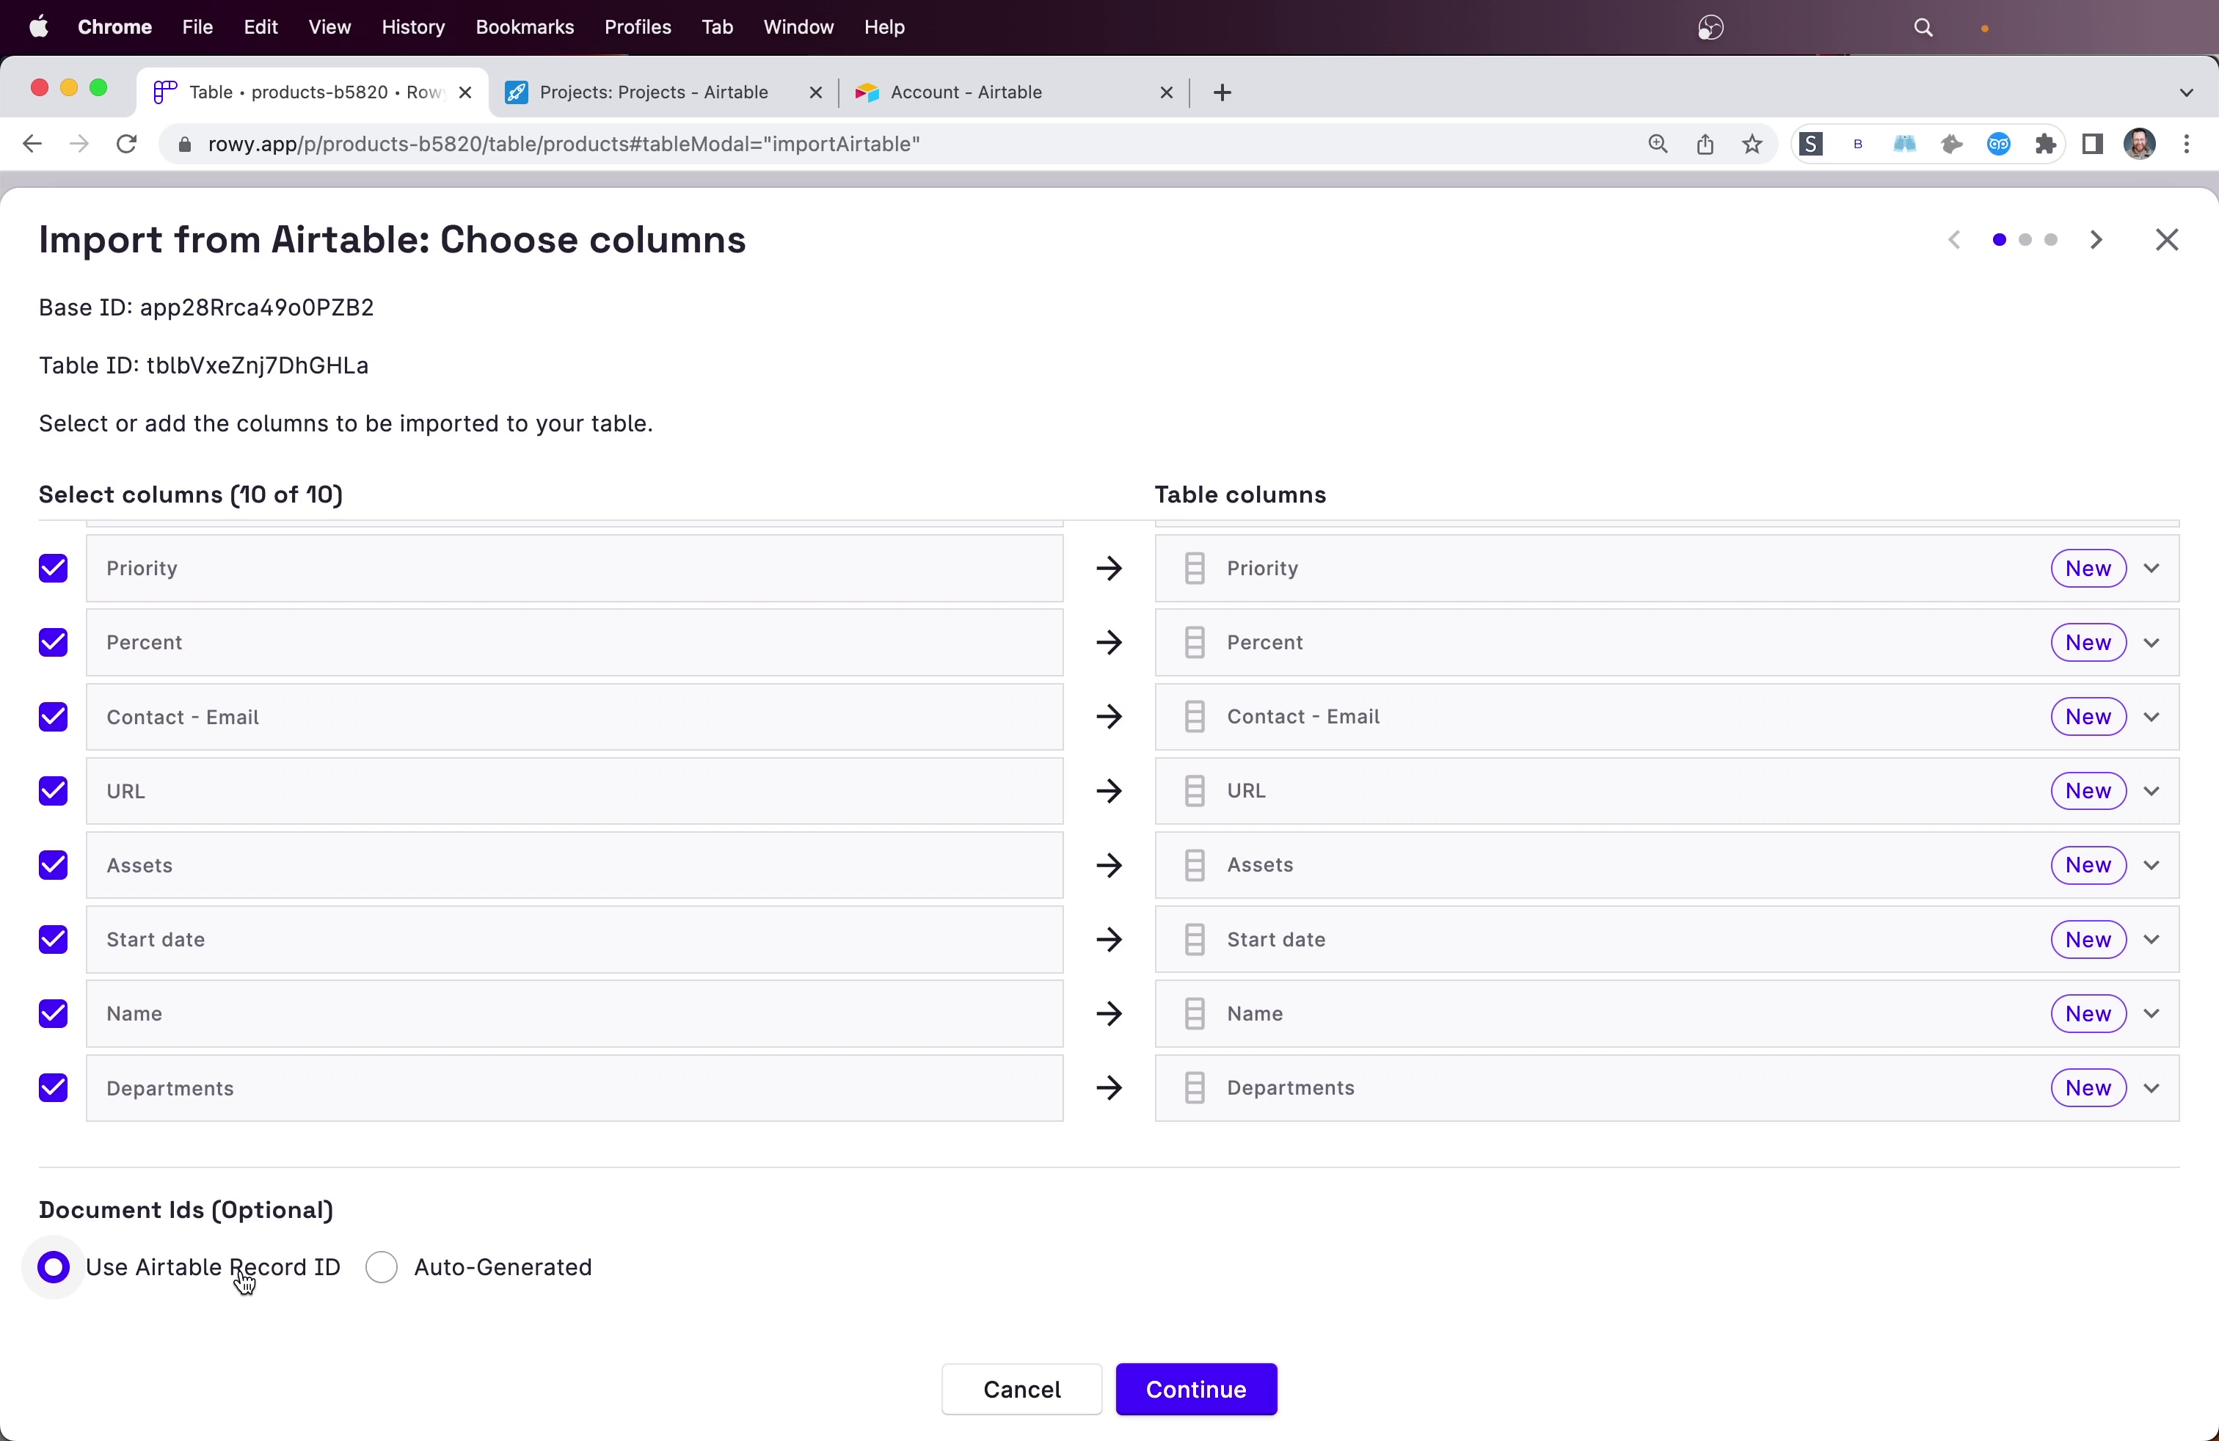
Task: Bookmark this page with star icon
Action: pos(1752,145)
